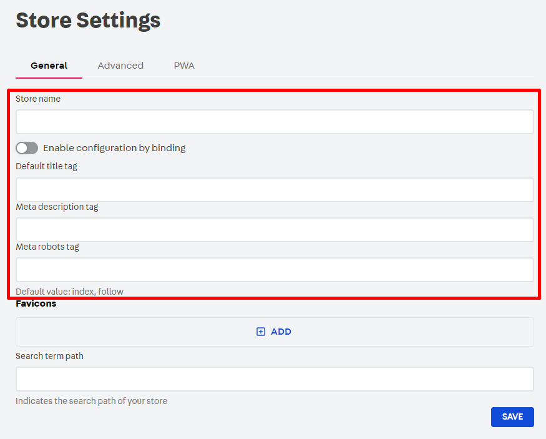Toggle Enable configuration by binding switch
The image size is (546, 439).
(27, 148)
